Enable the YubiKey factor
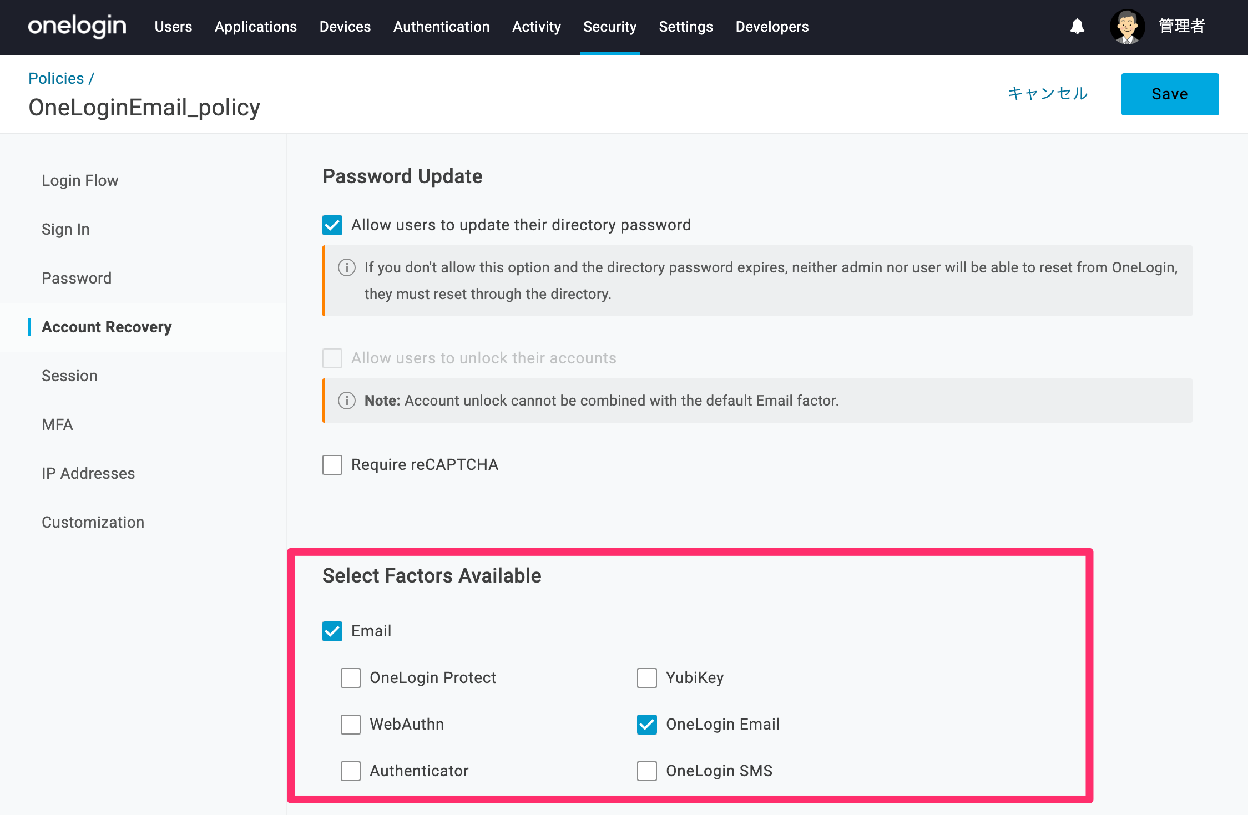The height and width of the screenshot is (815, 1248). pyautogui.click(x=647, y=678)
